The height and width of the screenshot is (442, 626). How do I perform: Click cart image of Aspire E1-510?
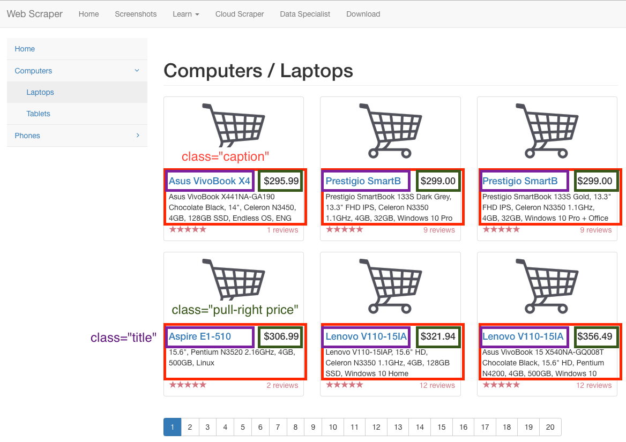coord(234,280)
